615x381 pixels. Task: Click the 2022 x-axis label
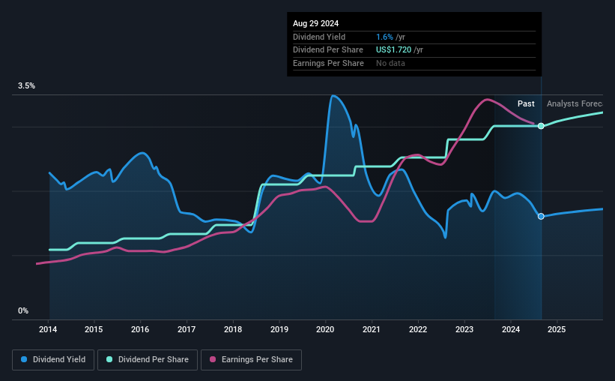(x=418, y=329)
